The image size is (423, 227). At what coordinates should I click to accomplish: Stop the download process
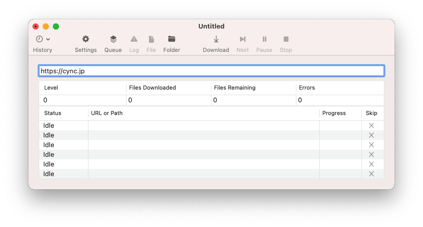point(286,39)
